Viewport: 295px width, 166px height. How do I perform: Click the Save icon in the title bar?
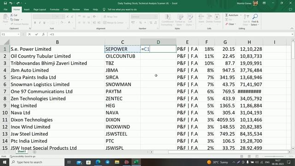coord(5,3)
